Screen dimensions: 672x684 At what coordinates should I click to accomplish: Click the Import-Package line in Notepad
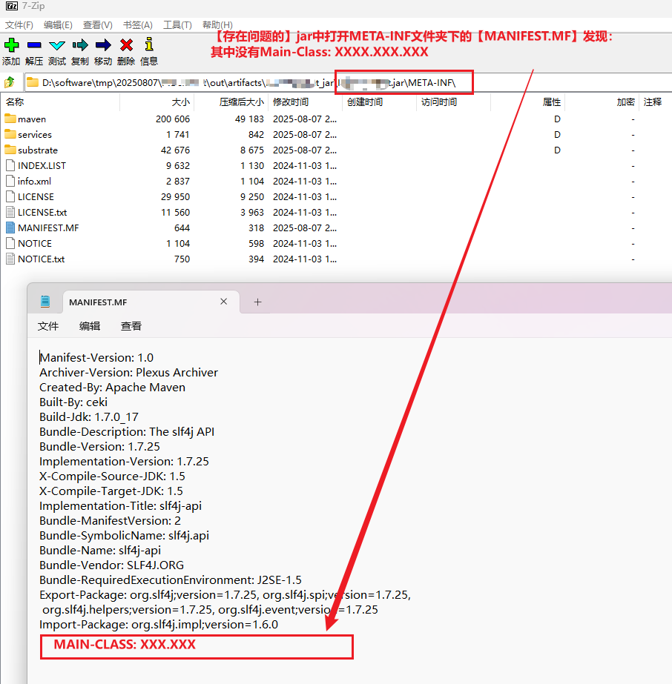[159, 624]
